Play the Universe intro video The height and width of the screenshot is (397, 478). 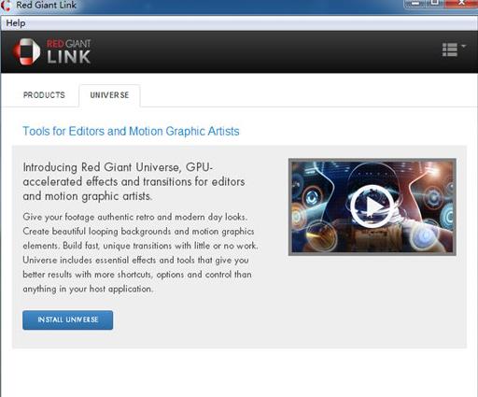coord(372,206)
